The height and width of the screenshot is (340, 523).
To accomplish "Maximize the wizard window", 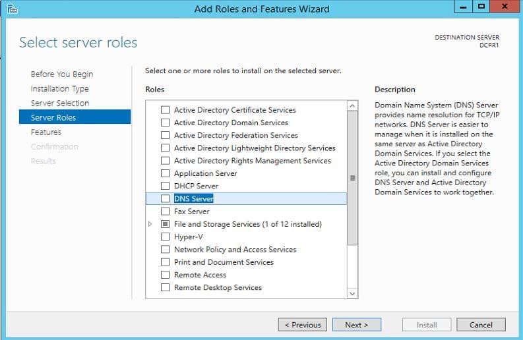I will pos(481,7).
